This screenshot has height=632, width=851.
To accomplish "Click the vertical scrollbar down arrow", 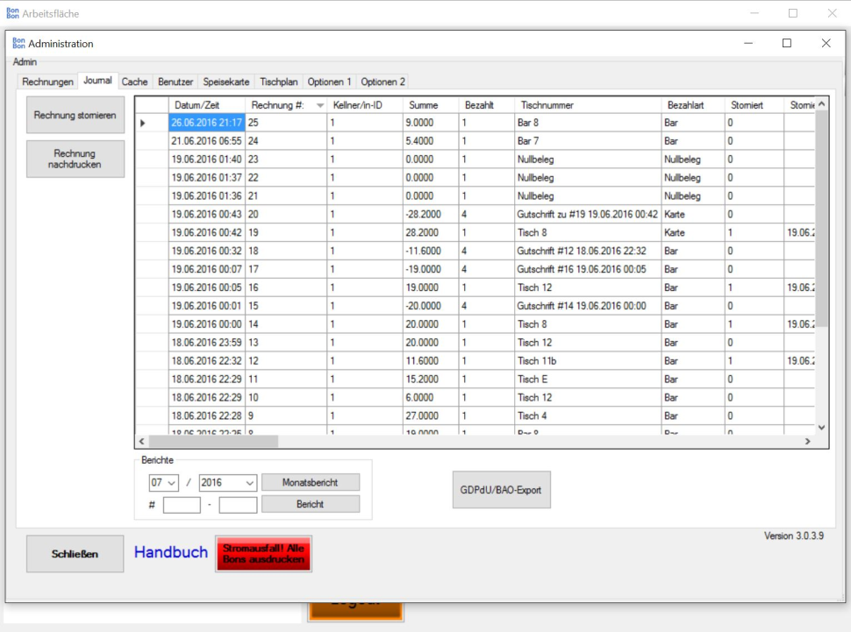I will pos(822,427).
